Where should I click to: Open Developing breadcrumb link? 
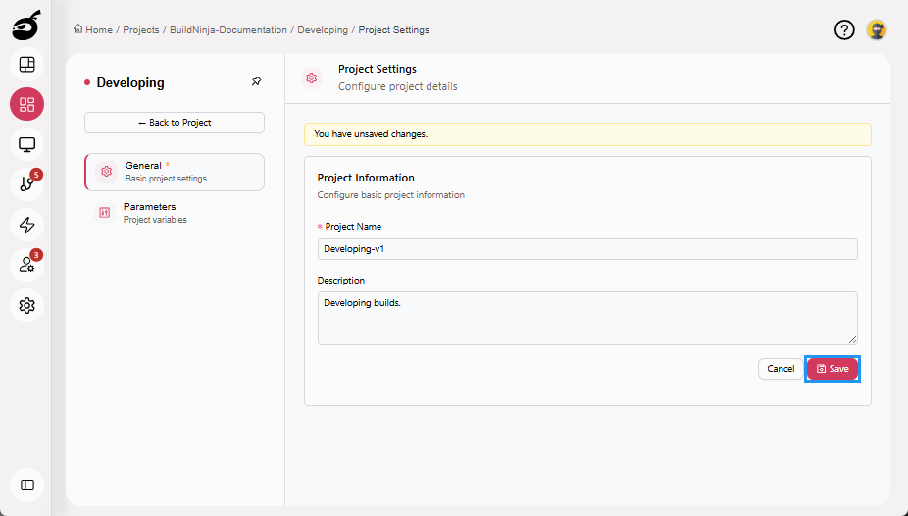pos(323,30)
